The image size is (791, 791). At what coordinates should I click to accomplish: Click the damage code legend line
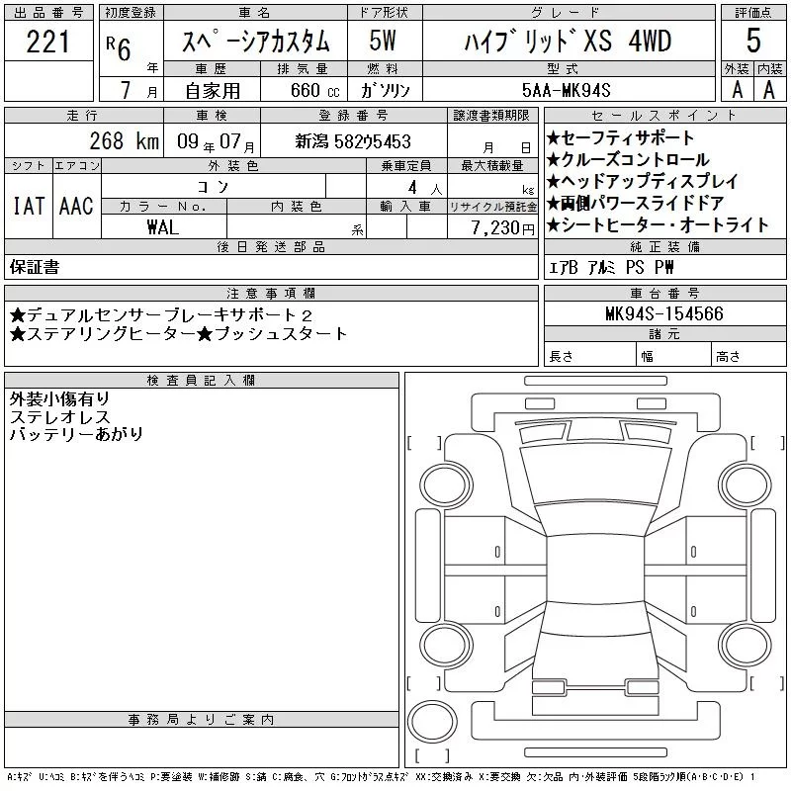pyautogui.click(x=382, y=777)
